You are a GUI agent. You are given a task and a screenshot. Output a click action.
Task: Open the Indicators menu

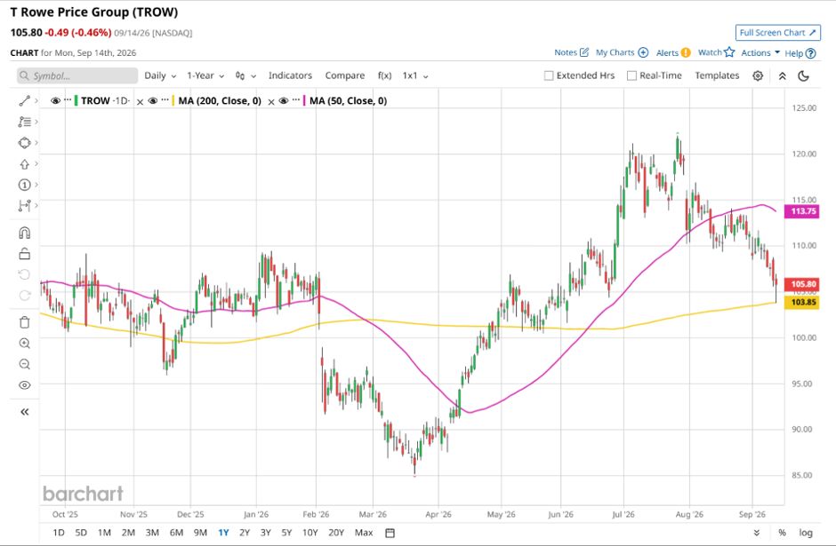290,75
